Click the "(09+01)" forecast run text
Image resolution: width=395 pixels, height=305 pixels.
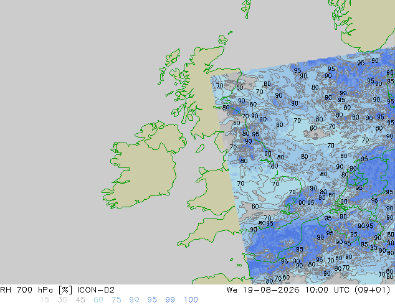pos(373,290)
